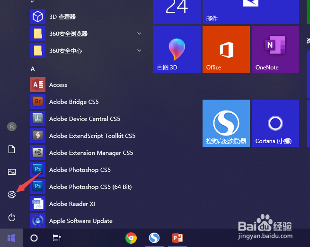
Task: Switch to PowerPoint on the taskbar
Action: coord(177,238)
